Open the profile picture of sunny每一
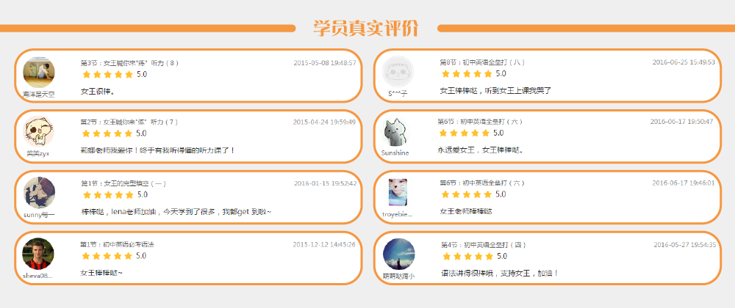Screen dimensions: 735x308 click(39, 192)
